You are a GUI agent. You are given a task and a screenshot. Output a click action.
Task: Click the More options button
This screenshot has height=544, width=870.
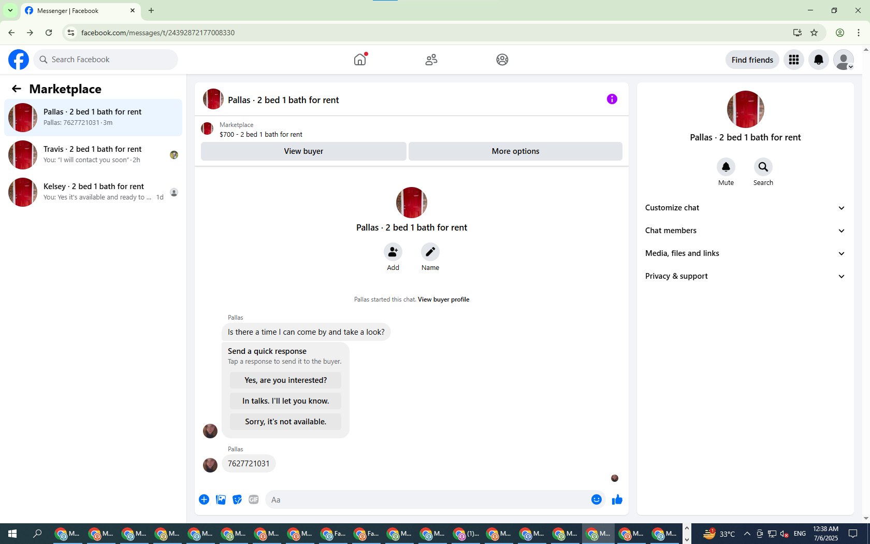pos(515,151)
